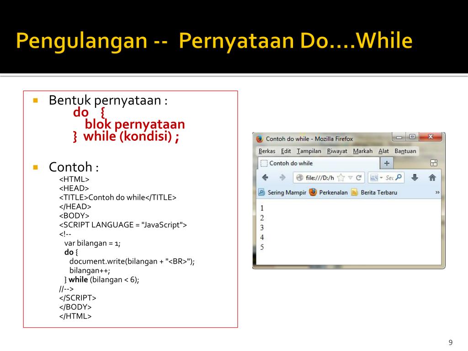Go to Firefox home page icon
The width and height of the screenshot is (468, 351).
coord(432,178)
